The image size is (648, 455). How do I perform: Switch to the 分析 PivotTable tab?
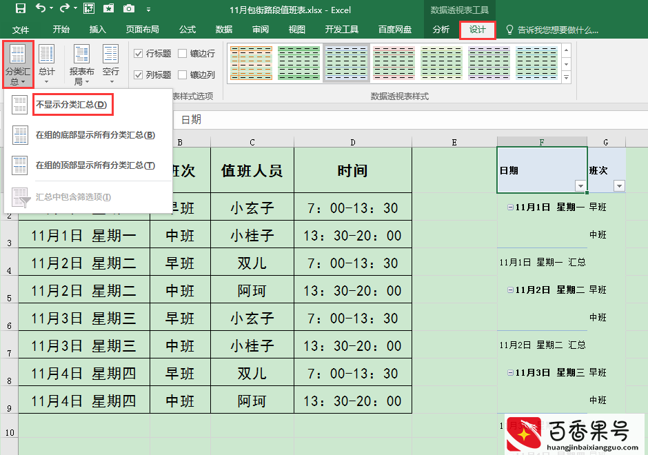point(441,30)
